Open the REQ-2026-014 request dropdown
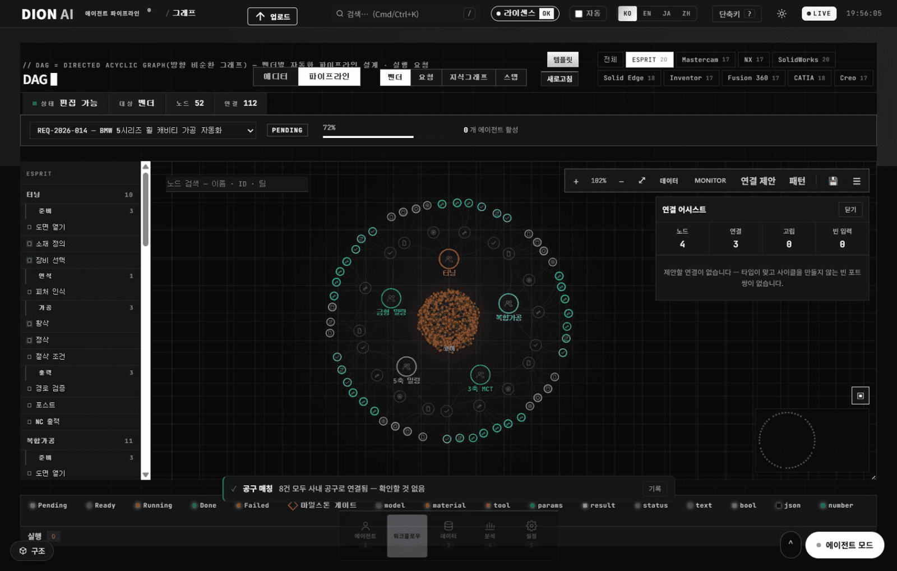Viewport: 897px width, 571px height. [142, 130]
